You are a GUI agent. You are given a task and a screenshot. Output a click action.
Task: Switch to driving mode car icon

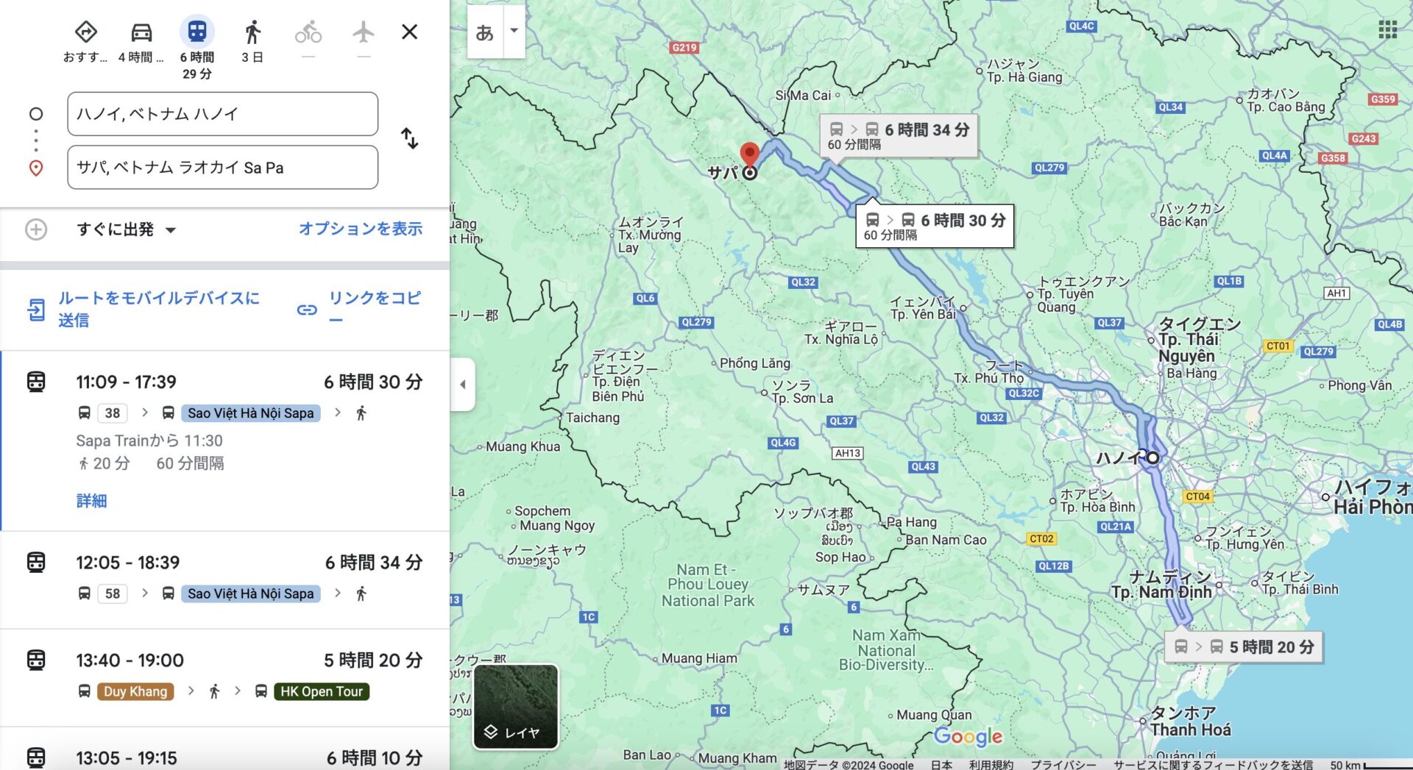141,32
